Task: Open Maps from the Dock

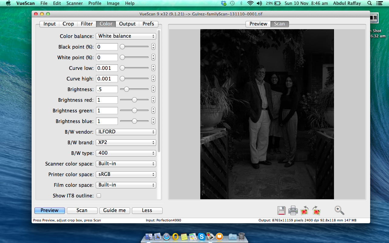Action: pos(193,236)
